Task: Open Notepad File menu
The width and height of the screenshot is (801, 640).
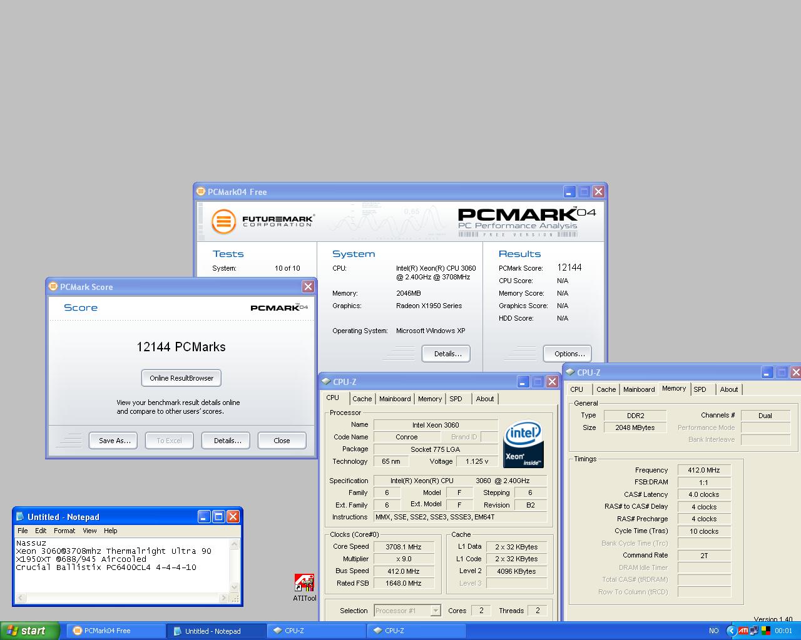Action: coord(23,531)
